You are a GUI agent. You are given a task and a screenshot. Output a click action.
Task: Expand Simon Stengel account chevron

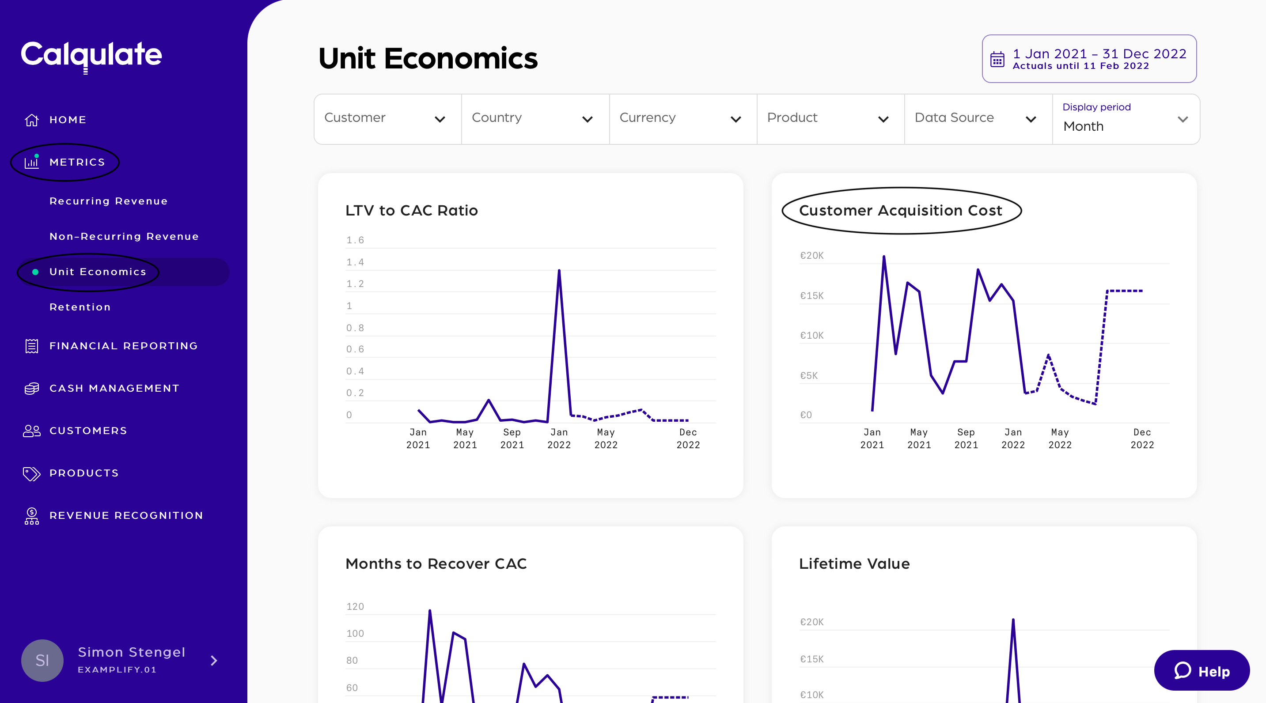[214, 660]
